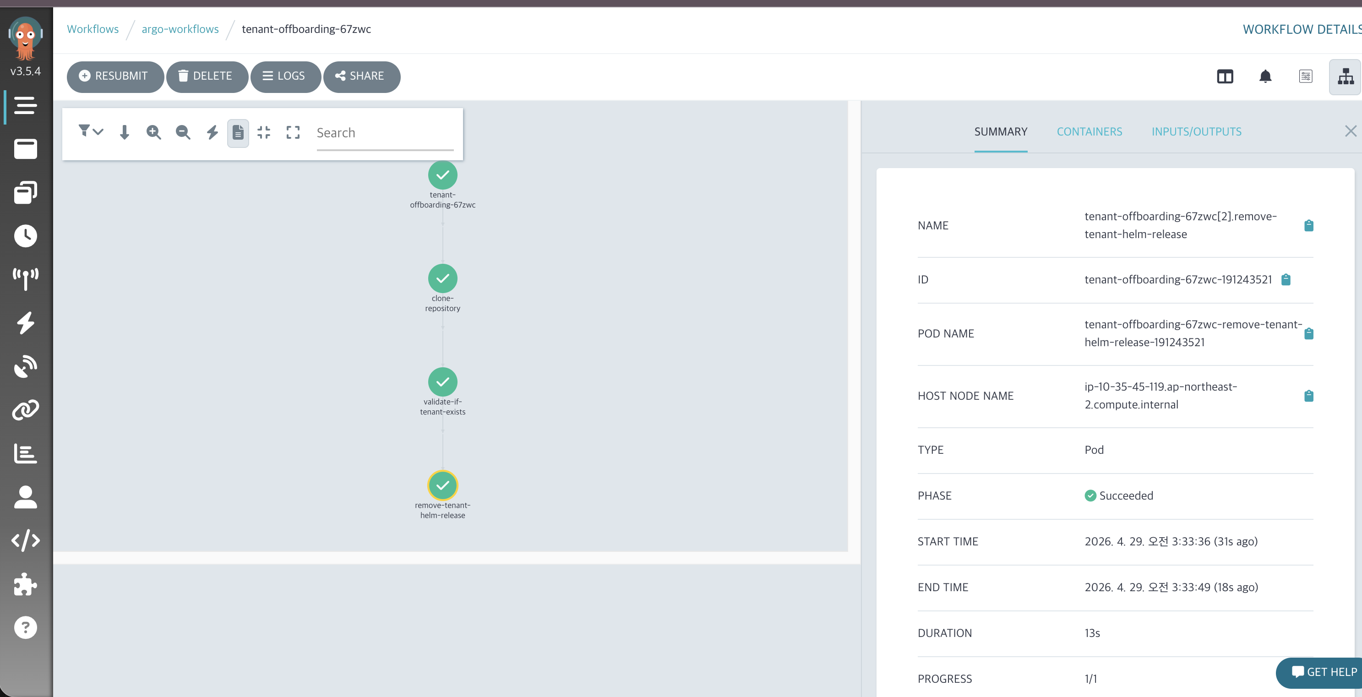The height and width of the screenshot is (697, 1362).
Task: Click the zoom out magnifier icon
Action: point(183,132)
